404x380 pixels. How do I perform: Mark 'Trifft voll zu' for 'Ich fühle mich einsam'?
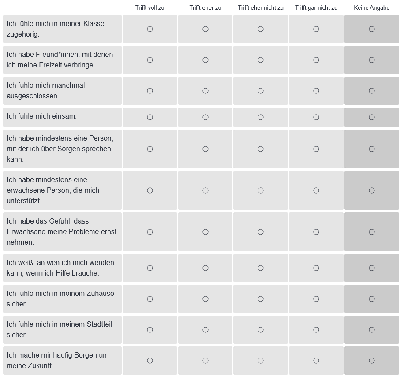pyautogui.click(x=150, y=117)
